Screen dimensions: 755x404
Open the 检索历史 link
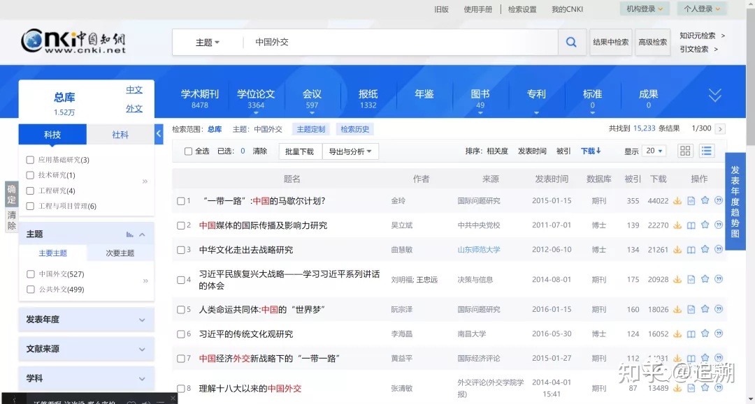pyautogui.click(x=355, y=129)
